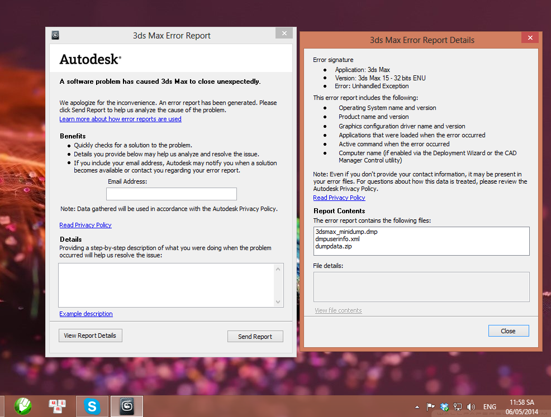
Task: Click the View file contents link
Action: coord(338,310)
